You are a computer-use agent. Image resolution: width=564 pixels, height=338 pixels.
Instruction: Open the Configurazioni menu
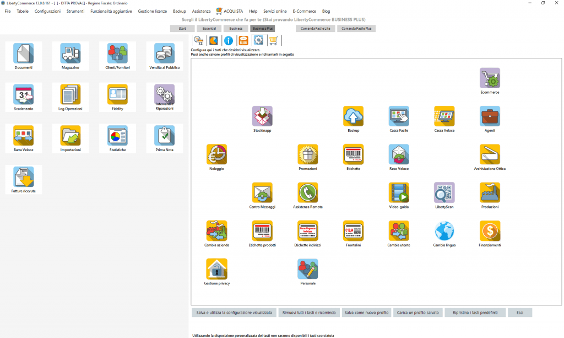tap(47, 11)
